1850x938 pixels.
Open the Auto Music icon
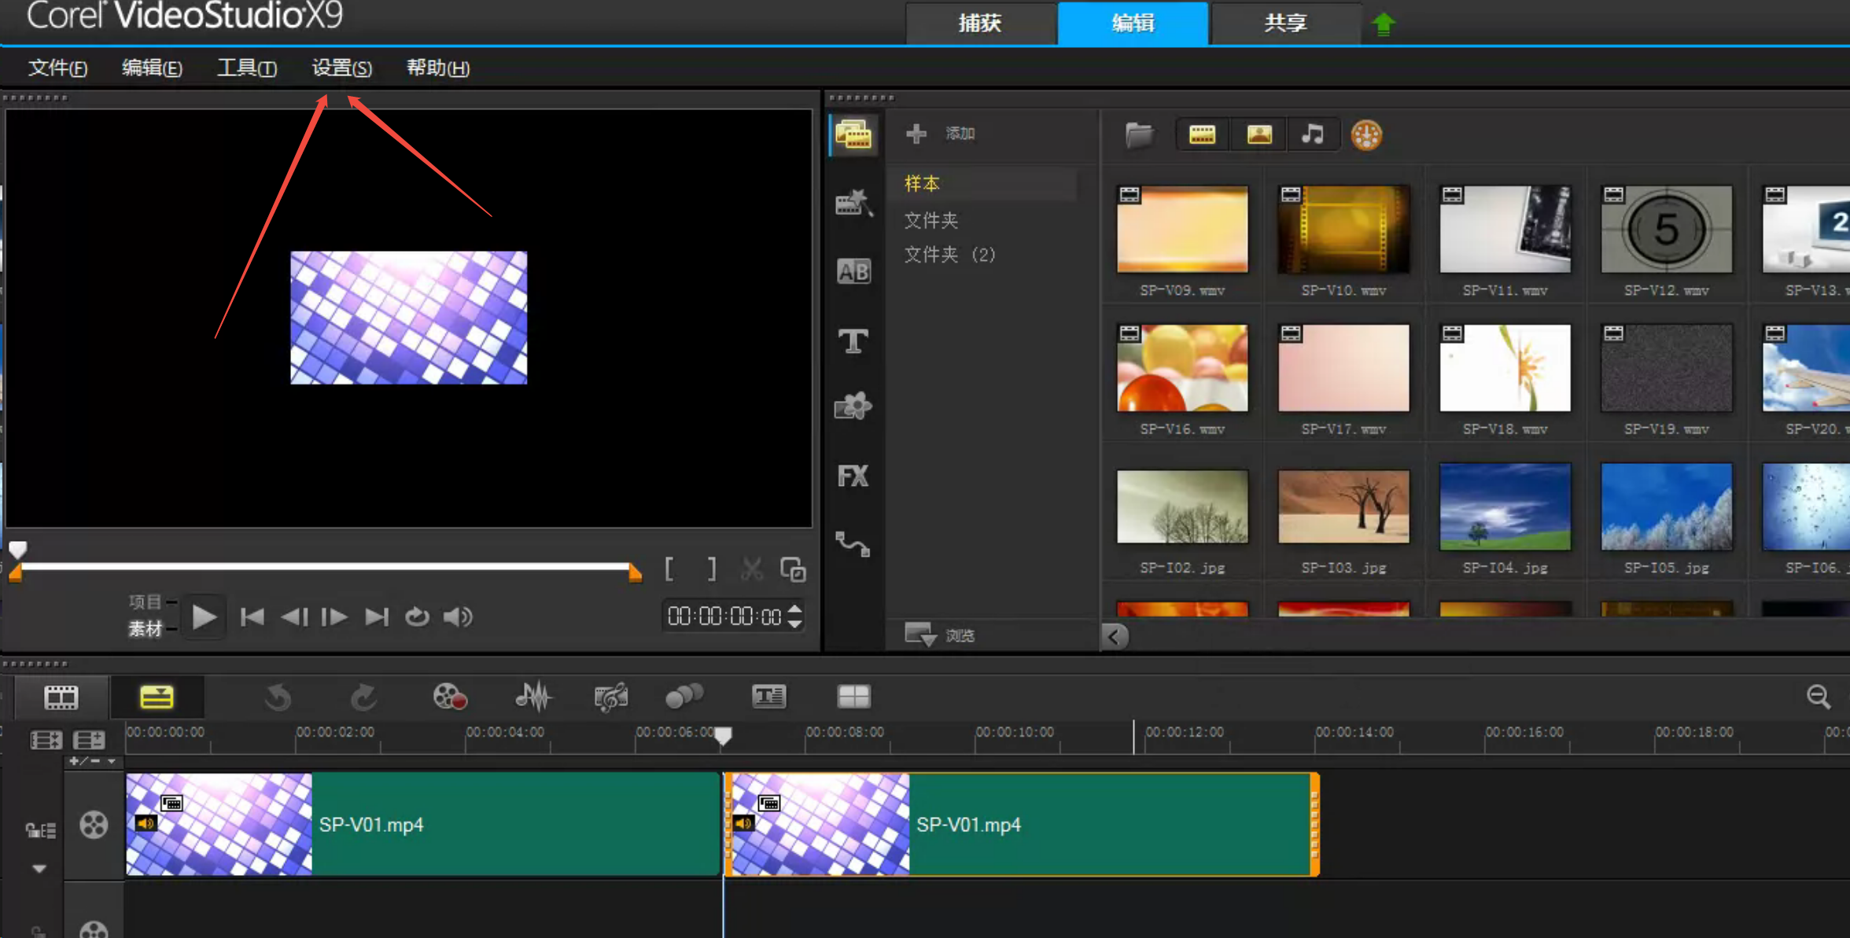tap(611, 697)
